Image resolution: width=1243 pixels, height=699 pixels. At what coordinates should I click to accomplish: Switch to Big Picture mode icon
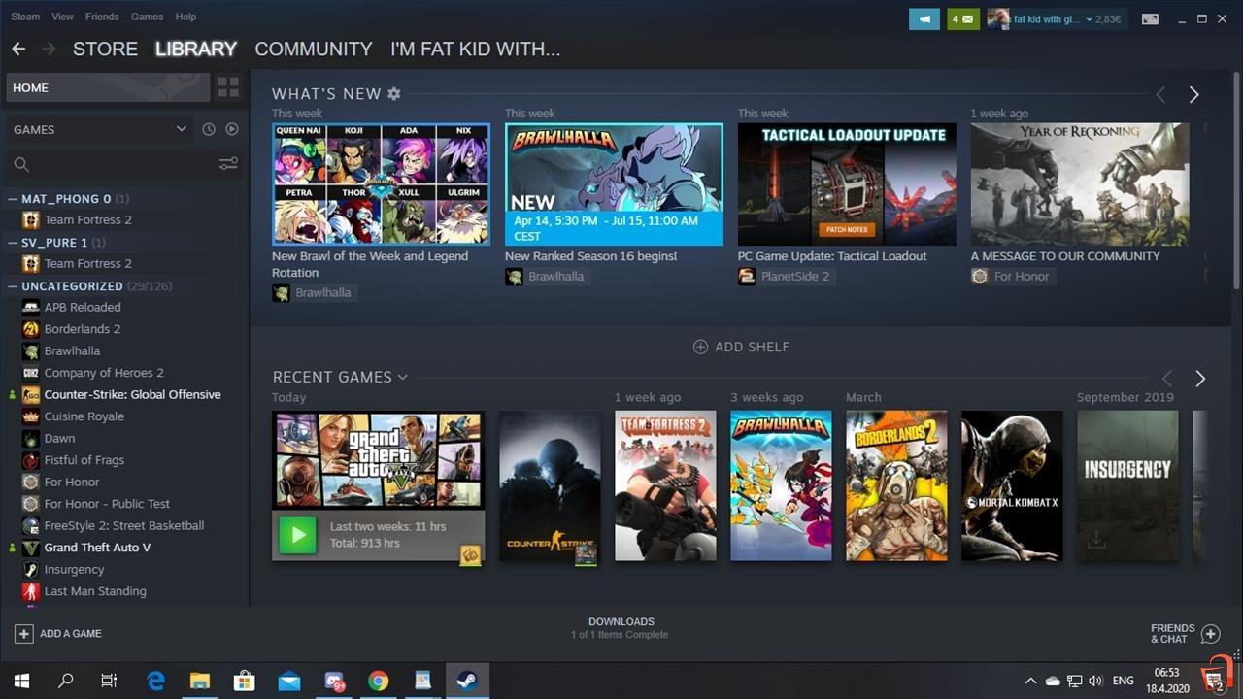tap(1150, 18)
